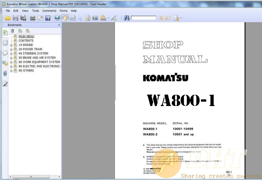Image resolution: width=262 pixels, height=180 pixels.
Task: Select the 20 POWER TRAIN bookmark
Action: (x=30, y=49)
